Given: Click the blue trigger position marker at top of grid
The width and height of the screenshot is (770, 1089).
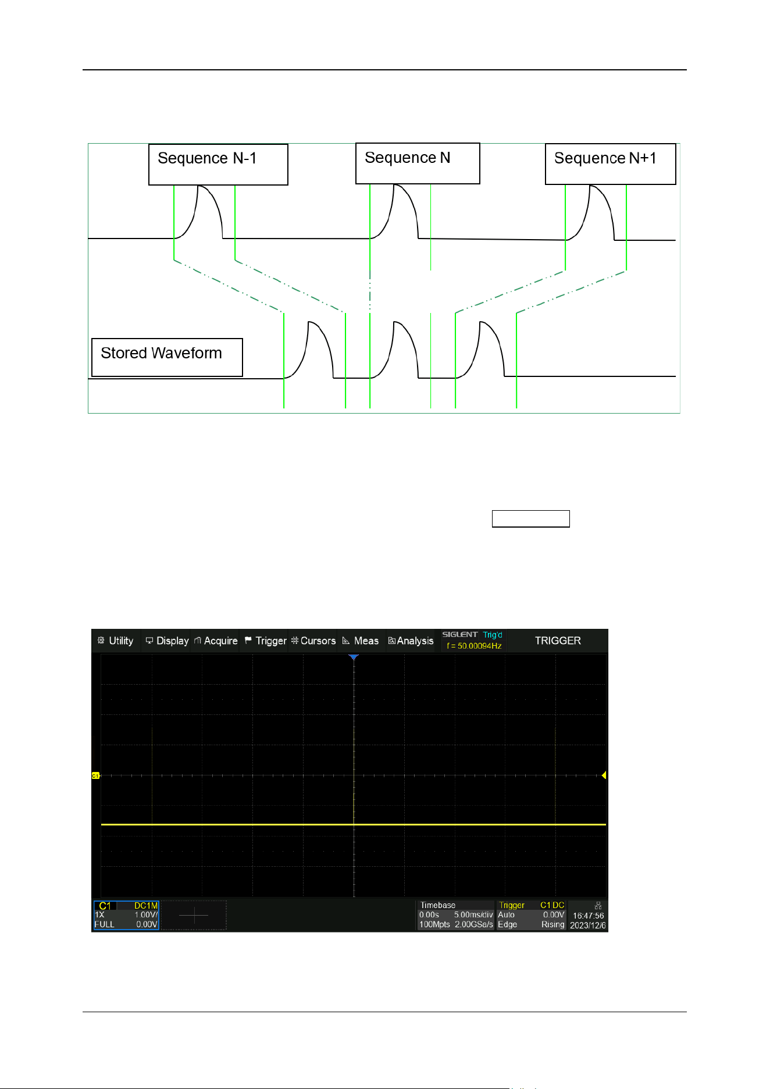Looking at the screenshot, I should 354,657.
